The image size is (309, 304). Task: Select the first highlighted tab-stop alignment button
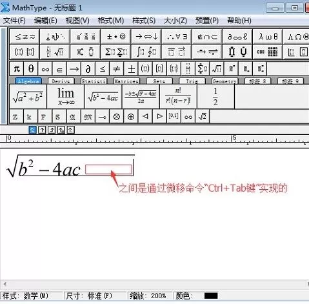32,130
